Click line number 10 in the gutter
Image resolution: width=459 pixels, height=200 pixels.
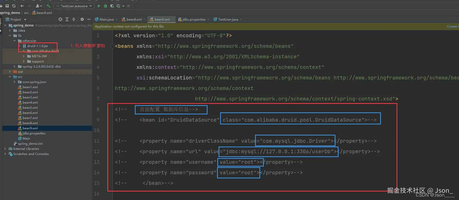tap(97, 130)
